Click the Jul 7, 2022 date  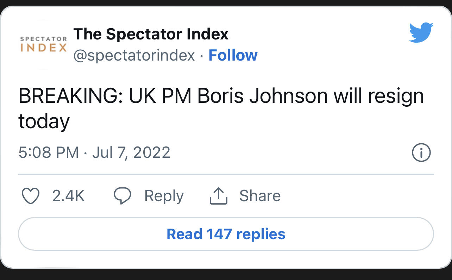point(131,153)
